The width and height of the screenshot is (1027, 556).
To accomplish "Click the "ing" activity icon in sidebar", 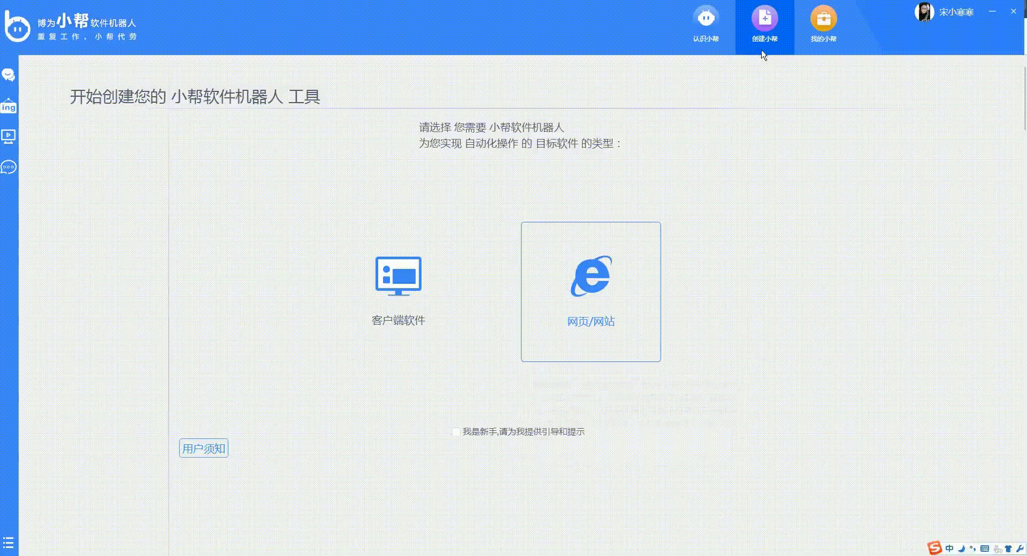I will tap(8, 106).
